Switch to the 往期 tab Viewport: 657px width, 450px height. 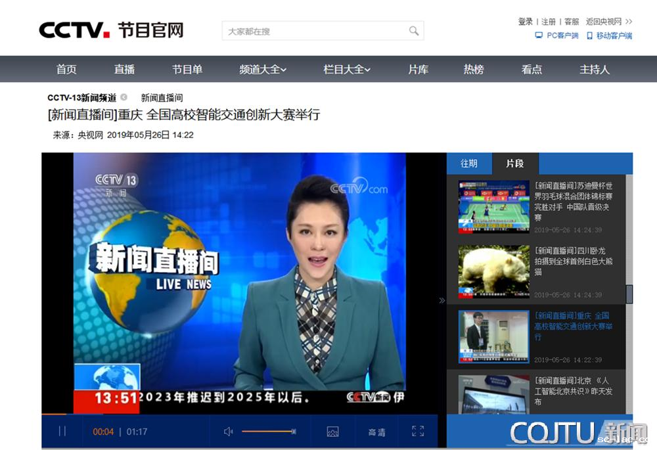pos(469,164)
